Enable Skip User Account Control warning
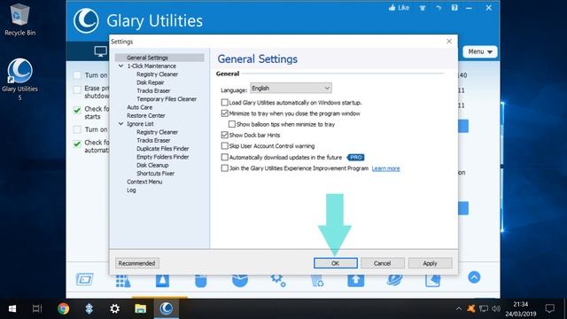Image resolution: width=567 pixels, height=319 pixels. coord(224,145)
